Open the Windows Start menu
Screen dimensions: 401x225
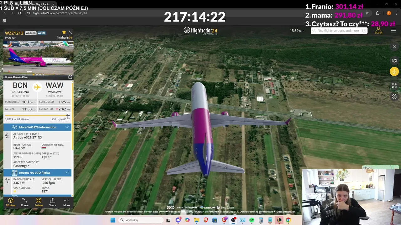[113, 220]
